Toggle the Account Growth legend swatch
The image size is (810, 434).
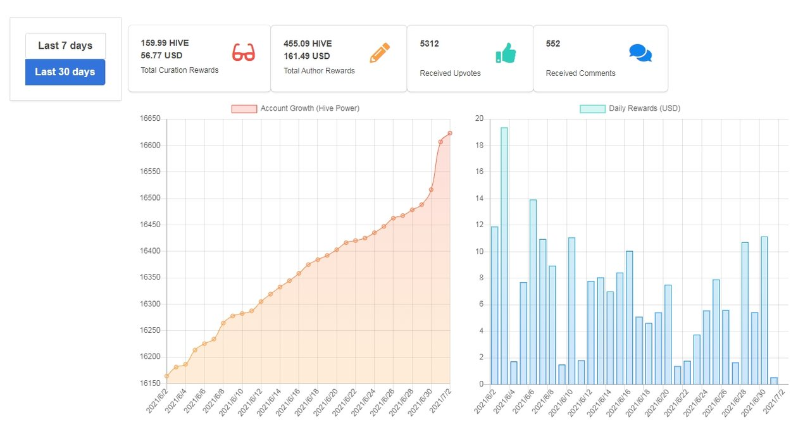point(244,109)
